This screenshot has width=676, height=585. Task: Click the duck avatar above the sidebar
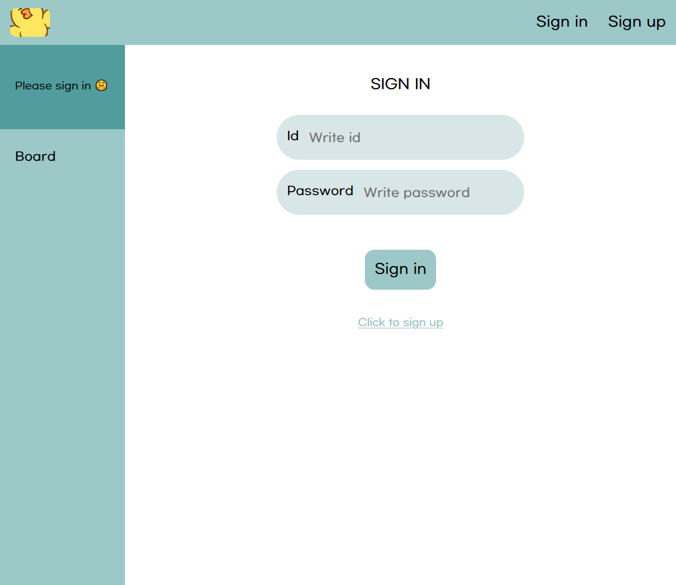[29, 22]
